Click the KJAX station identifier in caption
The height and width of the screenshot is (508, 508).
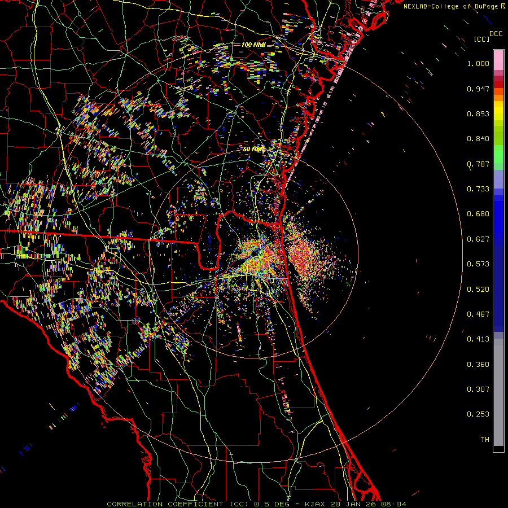click(x=316, y=504)
